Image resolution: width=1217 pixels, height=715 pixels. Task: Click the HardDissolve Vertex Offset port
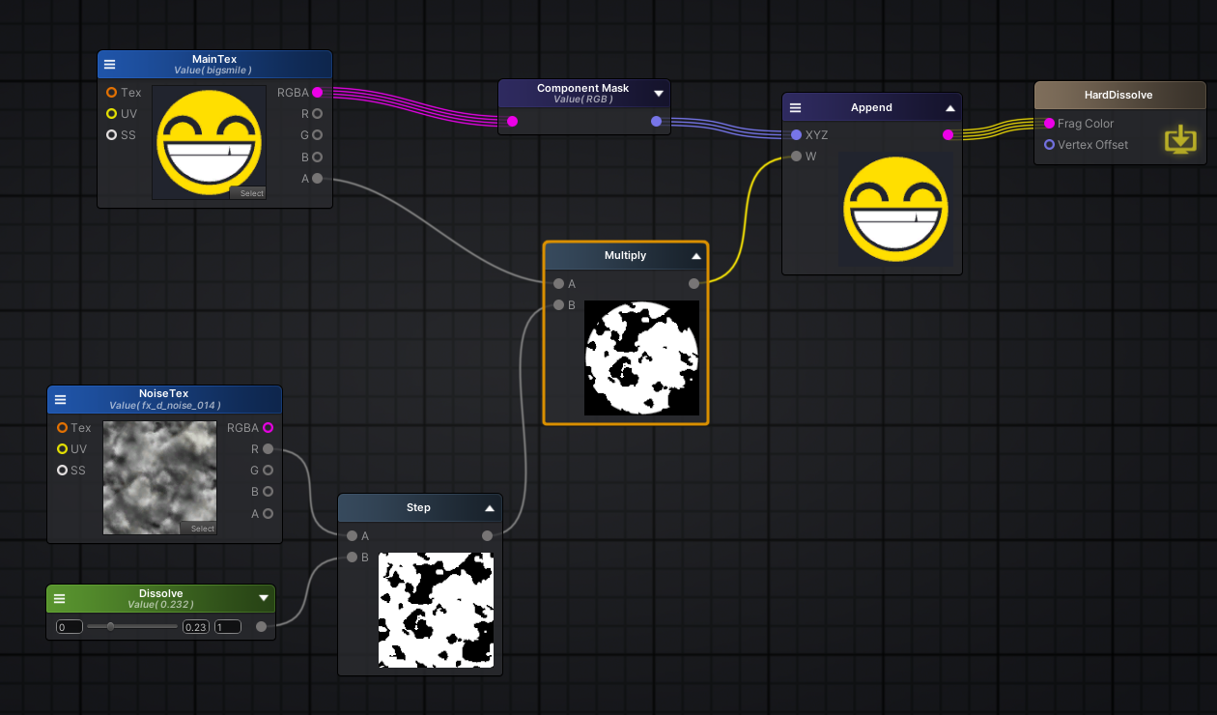coord(1049,145)
